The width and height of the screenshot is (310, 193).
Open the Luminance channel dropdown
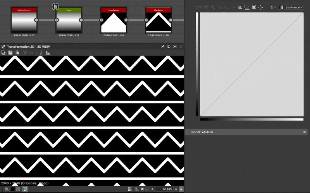[x=291, y=7]
